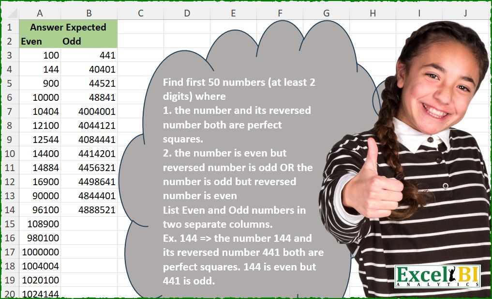Select column I header
This screenshot has width=492, height=299.
click(x=419, y=13)
